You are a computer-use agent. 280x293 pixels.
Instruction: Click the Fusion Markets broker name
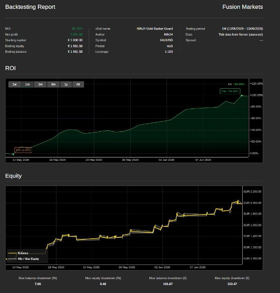click(x=243, y=7)
